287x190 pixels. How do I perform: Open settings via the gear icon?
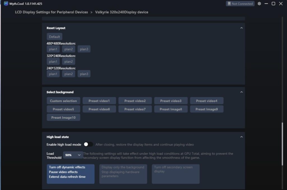pos(259,4)
